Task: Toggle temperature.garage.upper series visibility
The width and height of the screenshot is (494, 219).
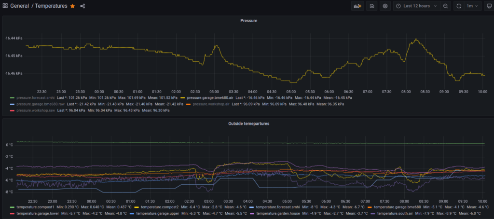Action: (x=157, y=213)
